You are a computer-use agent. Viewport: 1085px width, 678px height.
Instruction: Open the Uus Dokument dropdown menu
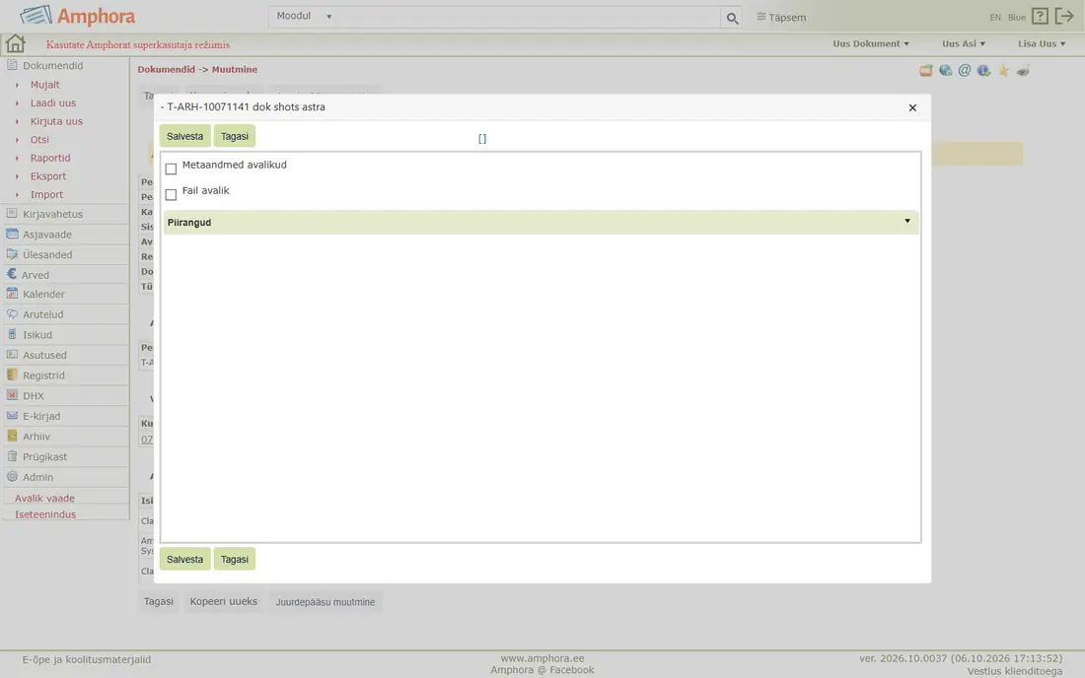[x=871, y=43]
